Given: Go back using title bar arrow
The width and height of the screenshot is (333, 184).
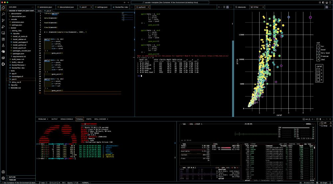Looking at the screenshot, I should 125,2.
